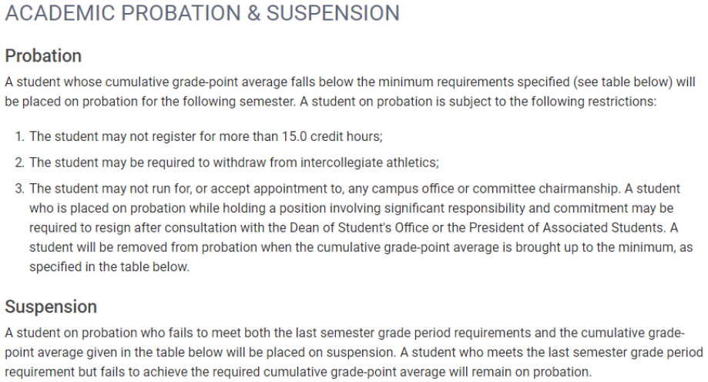This screenshot has width=708, height=382.
Task: Click the 'Suspension' section heading
Action: [x=51, y=307]
